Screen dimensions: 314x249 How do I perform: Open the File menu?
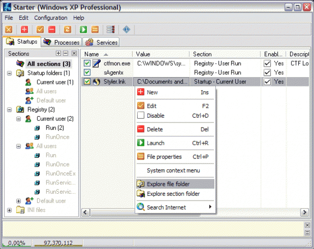[9, 18]
